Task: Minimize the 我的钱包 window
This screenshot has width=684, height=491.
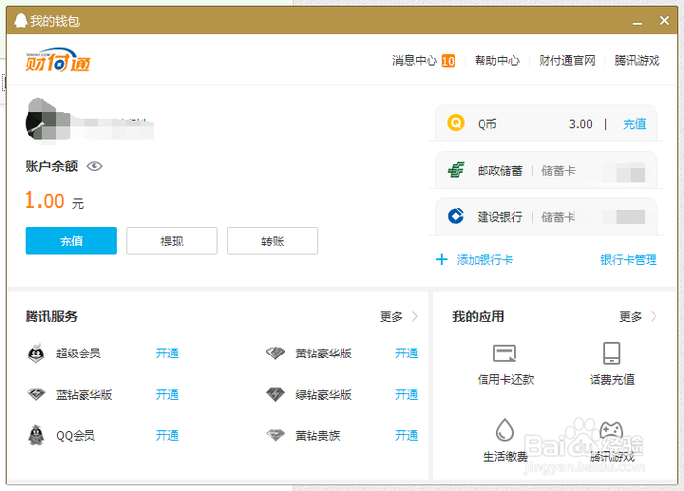Action: tap(638, 22)
